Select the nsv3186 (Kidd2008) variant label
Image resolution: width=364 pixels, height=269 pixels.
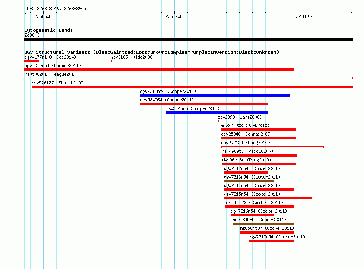coord(133,57)
